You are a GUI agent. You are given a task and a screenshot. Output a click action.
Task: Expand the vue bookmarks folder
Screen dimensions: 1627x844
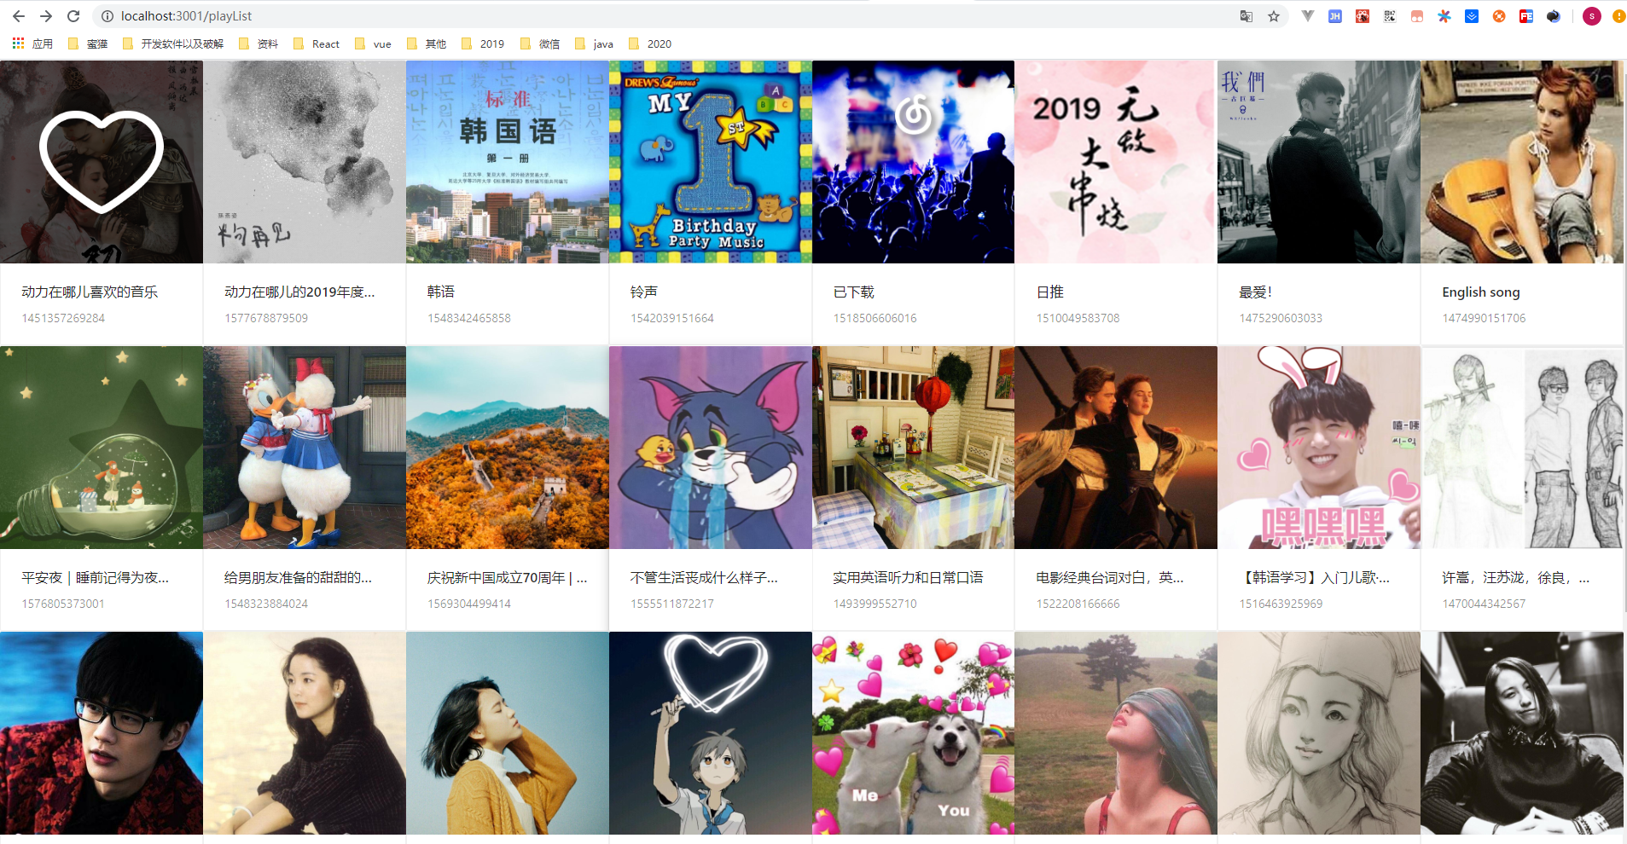click(x=373, y=43)
